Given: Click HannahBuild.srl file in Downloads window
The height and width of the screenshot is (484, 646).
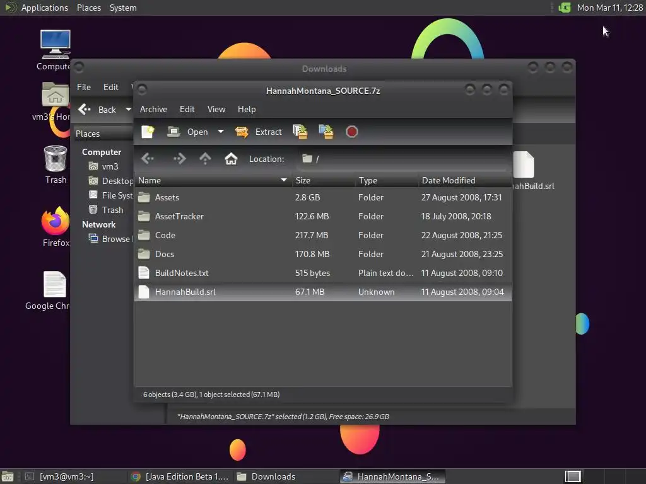Looking at the screenshot, I should tap(533, 171).
